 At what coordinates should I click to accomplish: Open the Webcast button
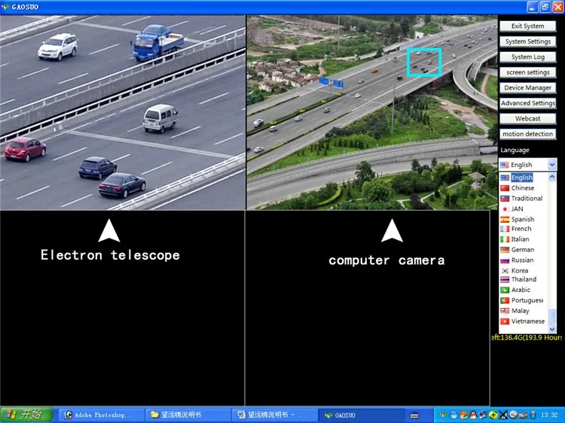[527, 118]
